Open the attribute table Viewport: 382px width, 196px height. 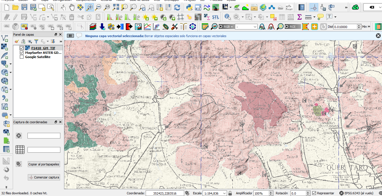pos(282,17)
